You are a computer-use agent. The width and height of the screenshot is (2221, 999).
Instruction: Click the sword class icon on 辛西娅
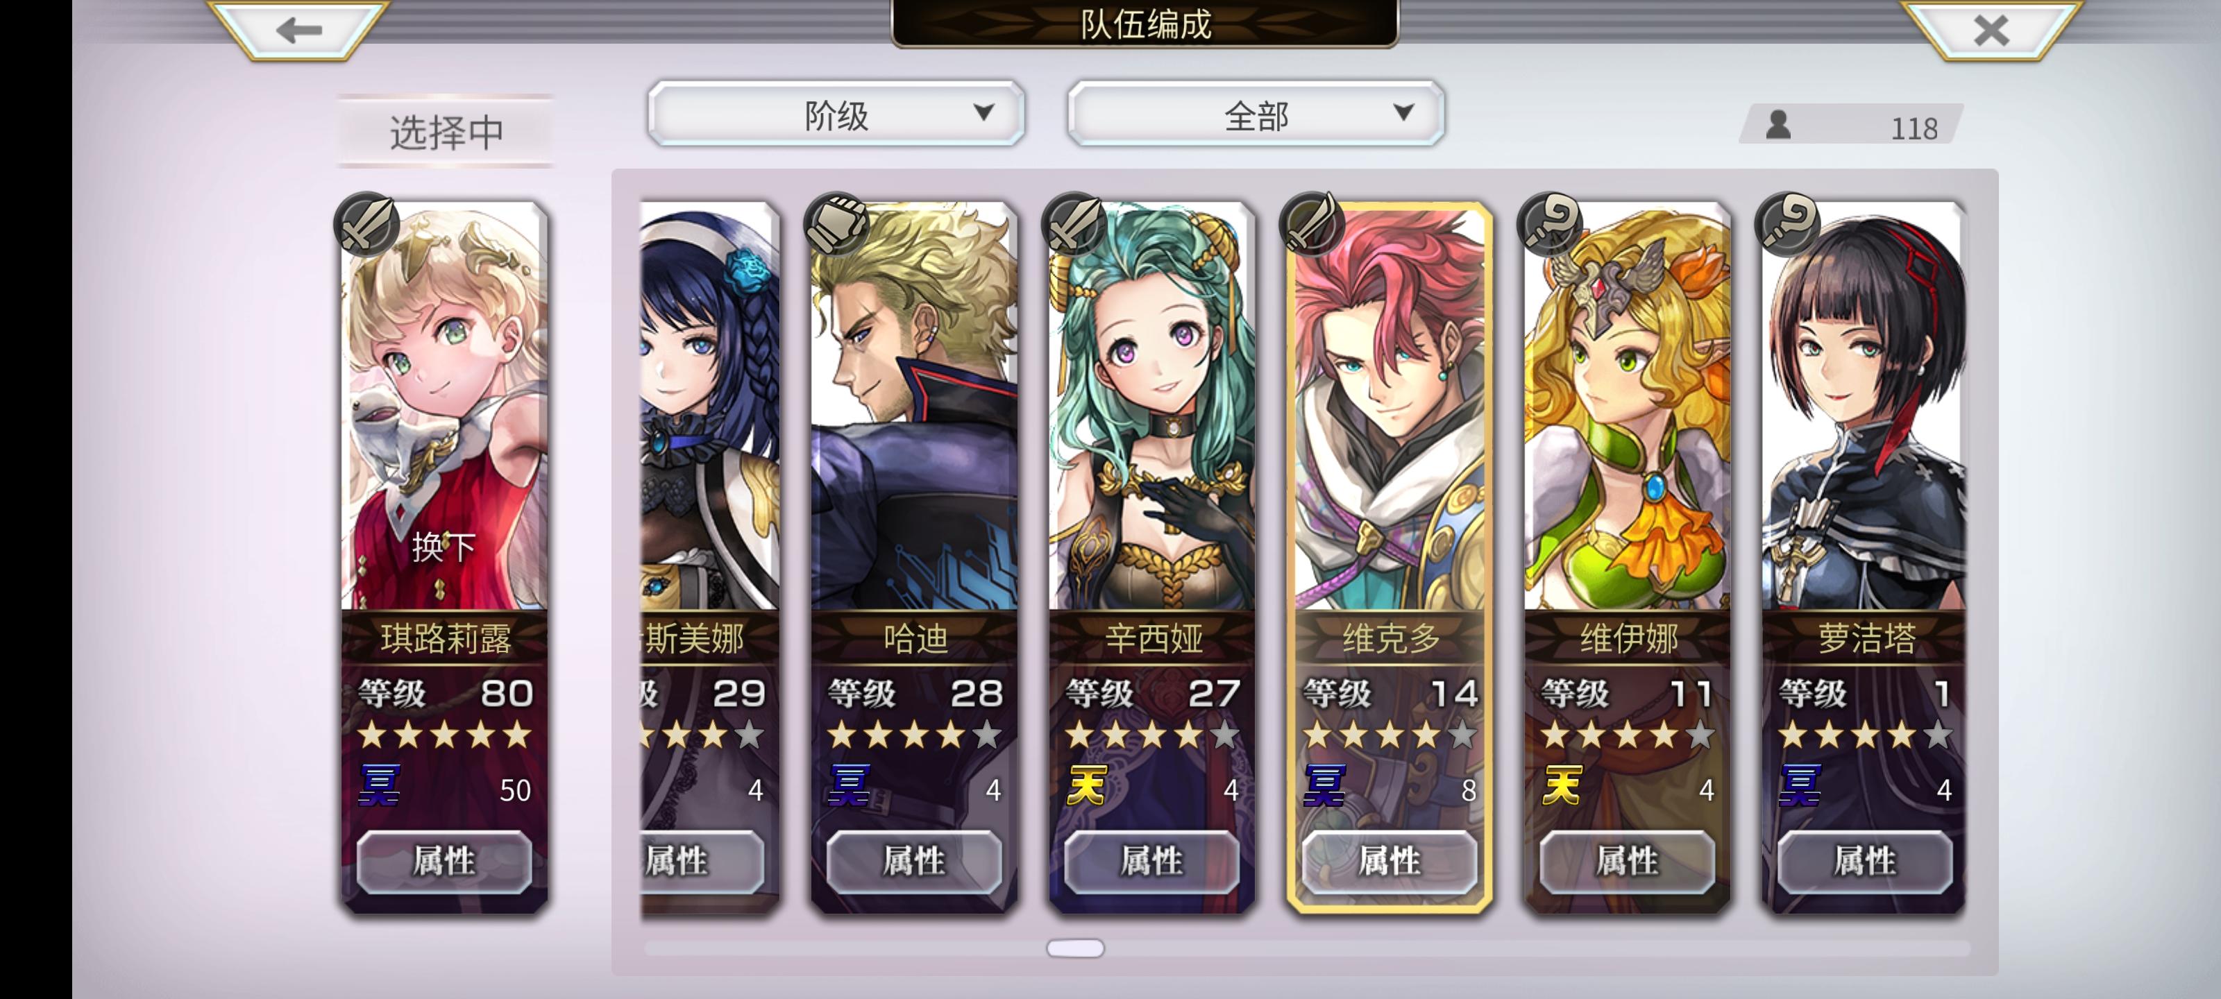(x=1074, y=224)
